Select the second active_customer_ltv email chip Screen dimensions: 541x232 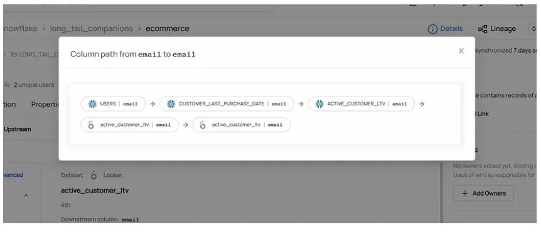coord(242,125)
